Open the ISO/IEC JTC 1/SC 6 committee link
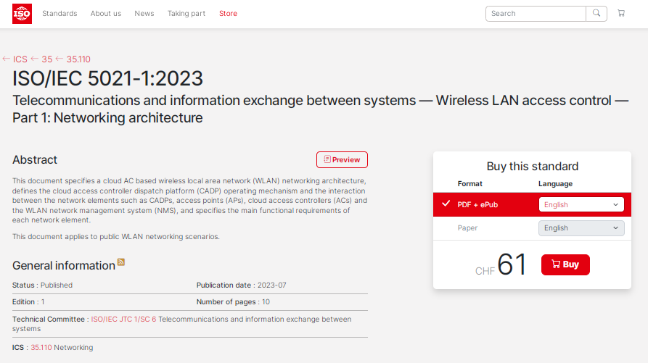This screenshot has width=648, height=363. (123, 320)
